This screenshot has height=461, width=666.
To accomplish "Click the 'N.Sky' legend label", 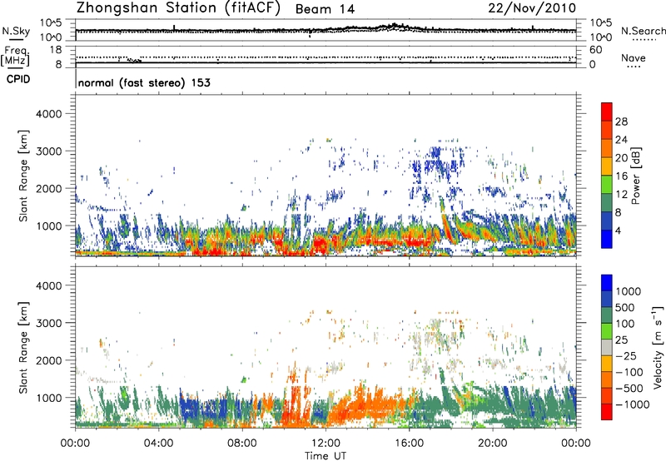I will point(16,31).
